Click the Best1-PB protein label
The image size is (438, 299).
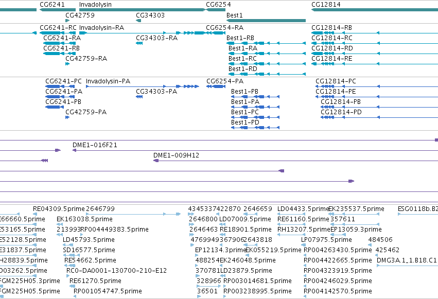click(x=244, y=91)
